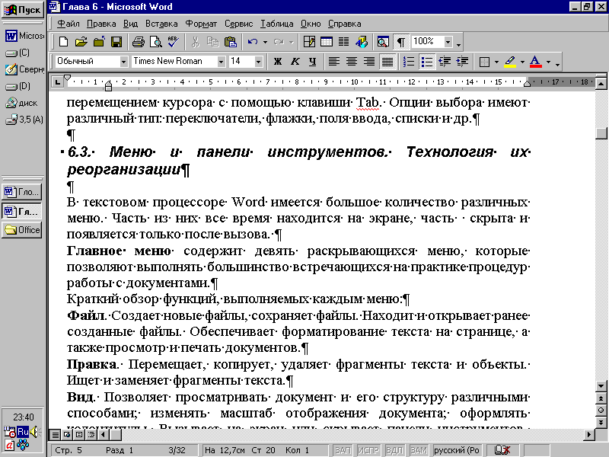609x457 pixels.
Task: Toggle bold formatting Ж
Action: click(x=277, y=62)
